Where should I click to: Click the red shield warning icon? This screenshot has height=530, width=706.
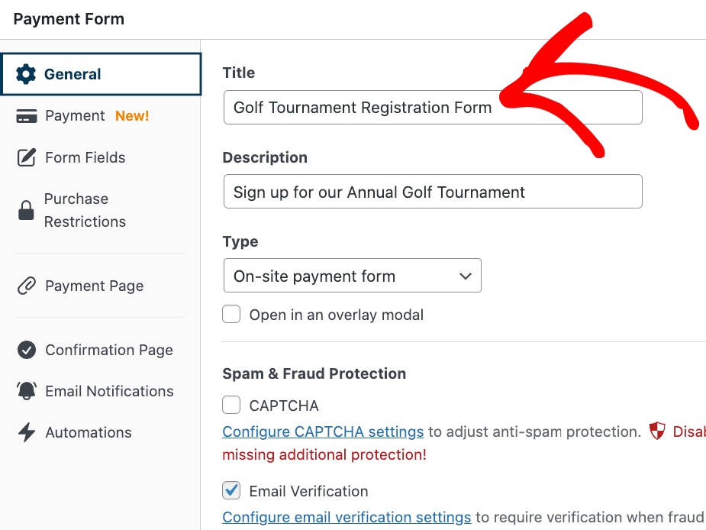pos(657,431)
